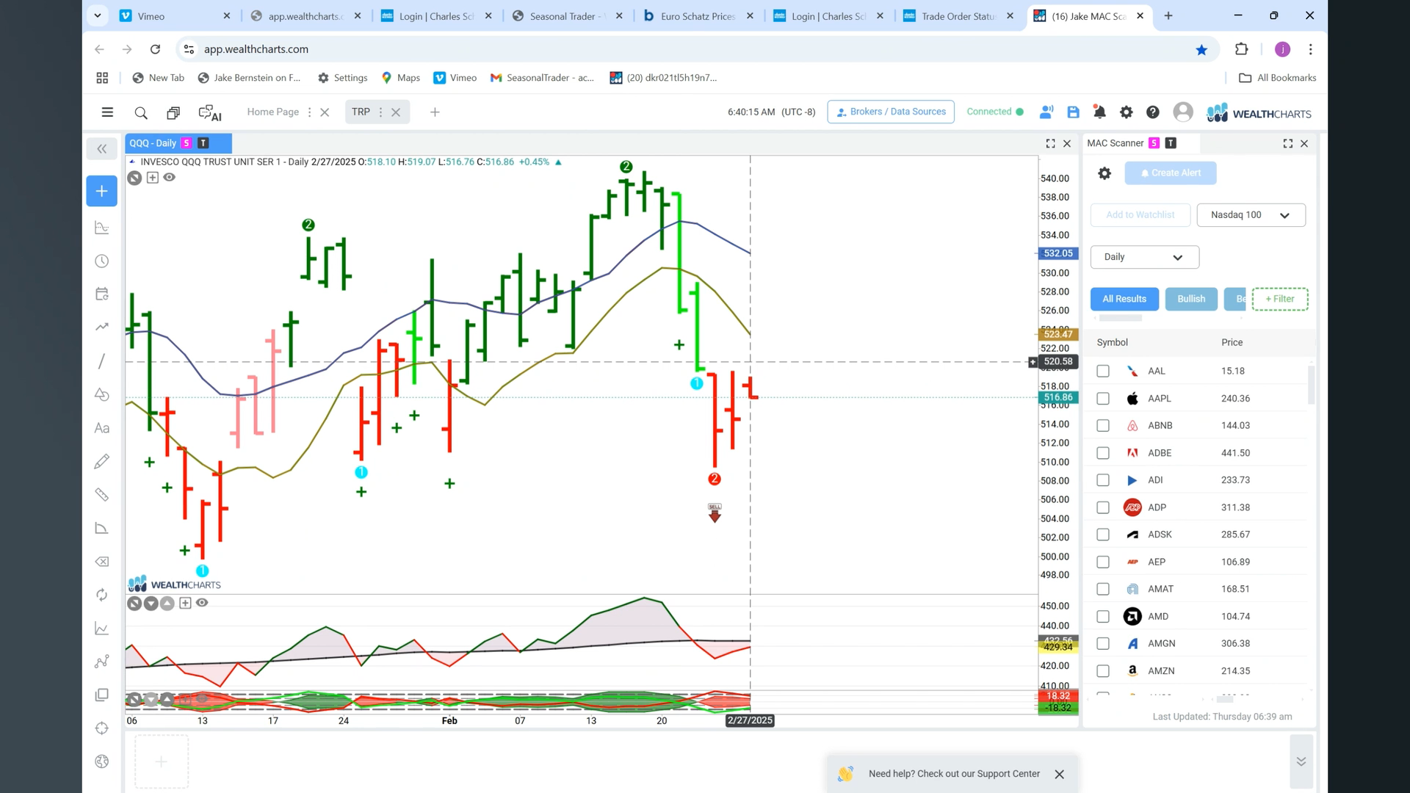
Task: Click the save layout disk icon
Action: click(1073, 112)
